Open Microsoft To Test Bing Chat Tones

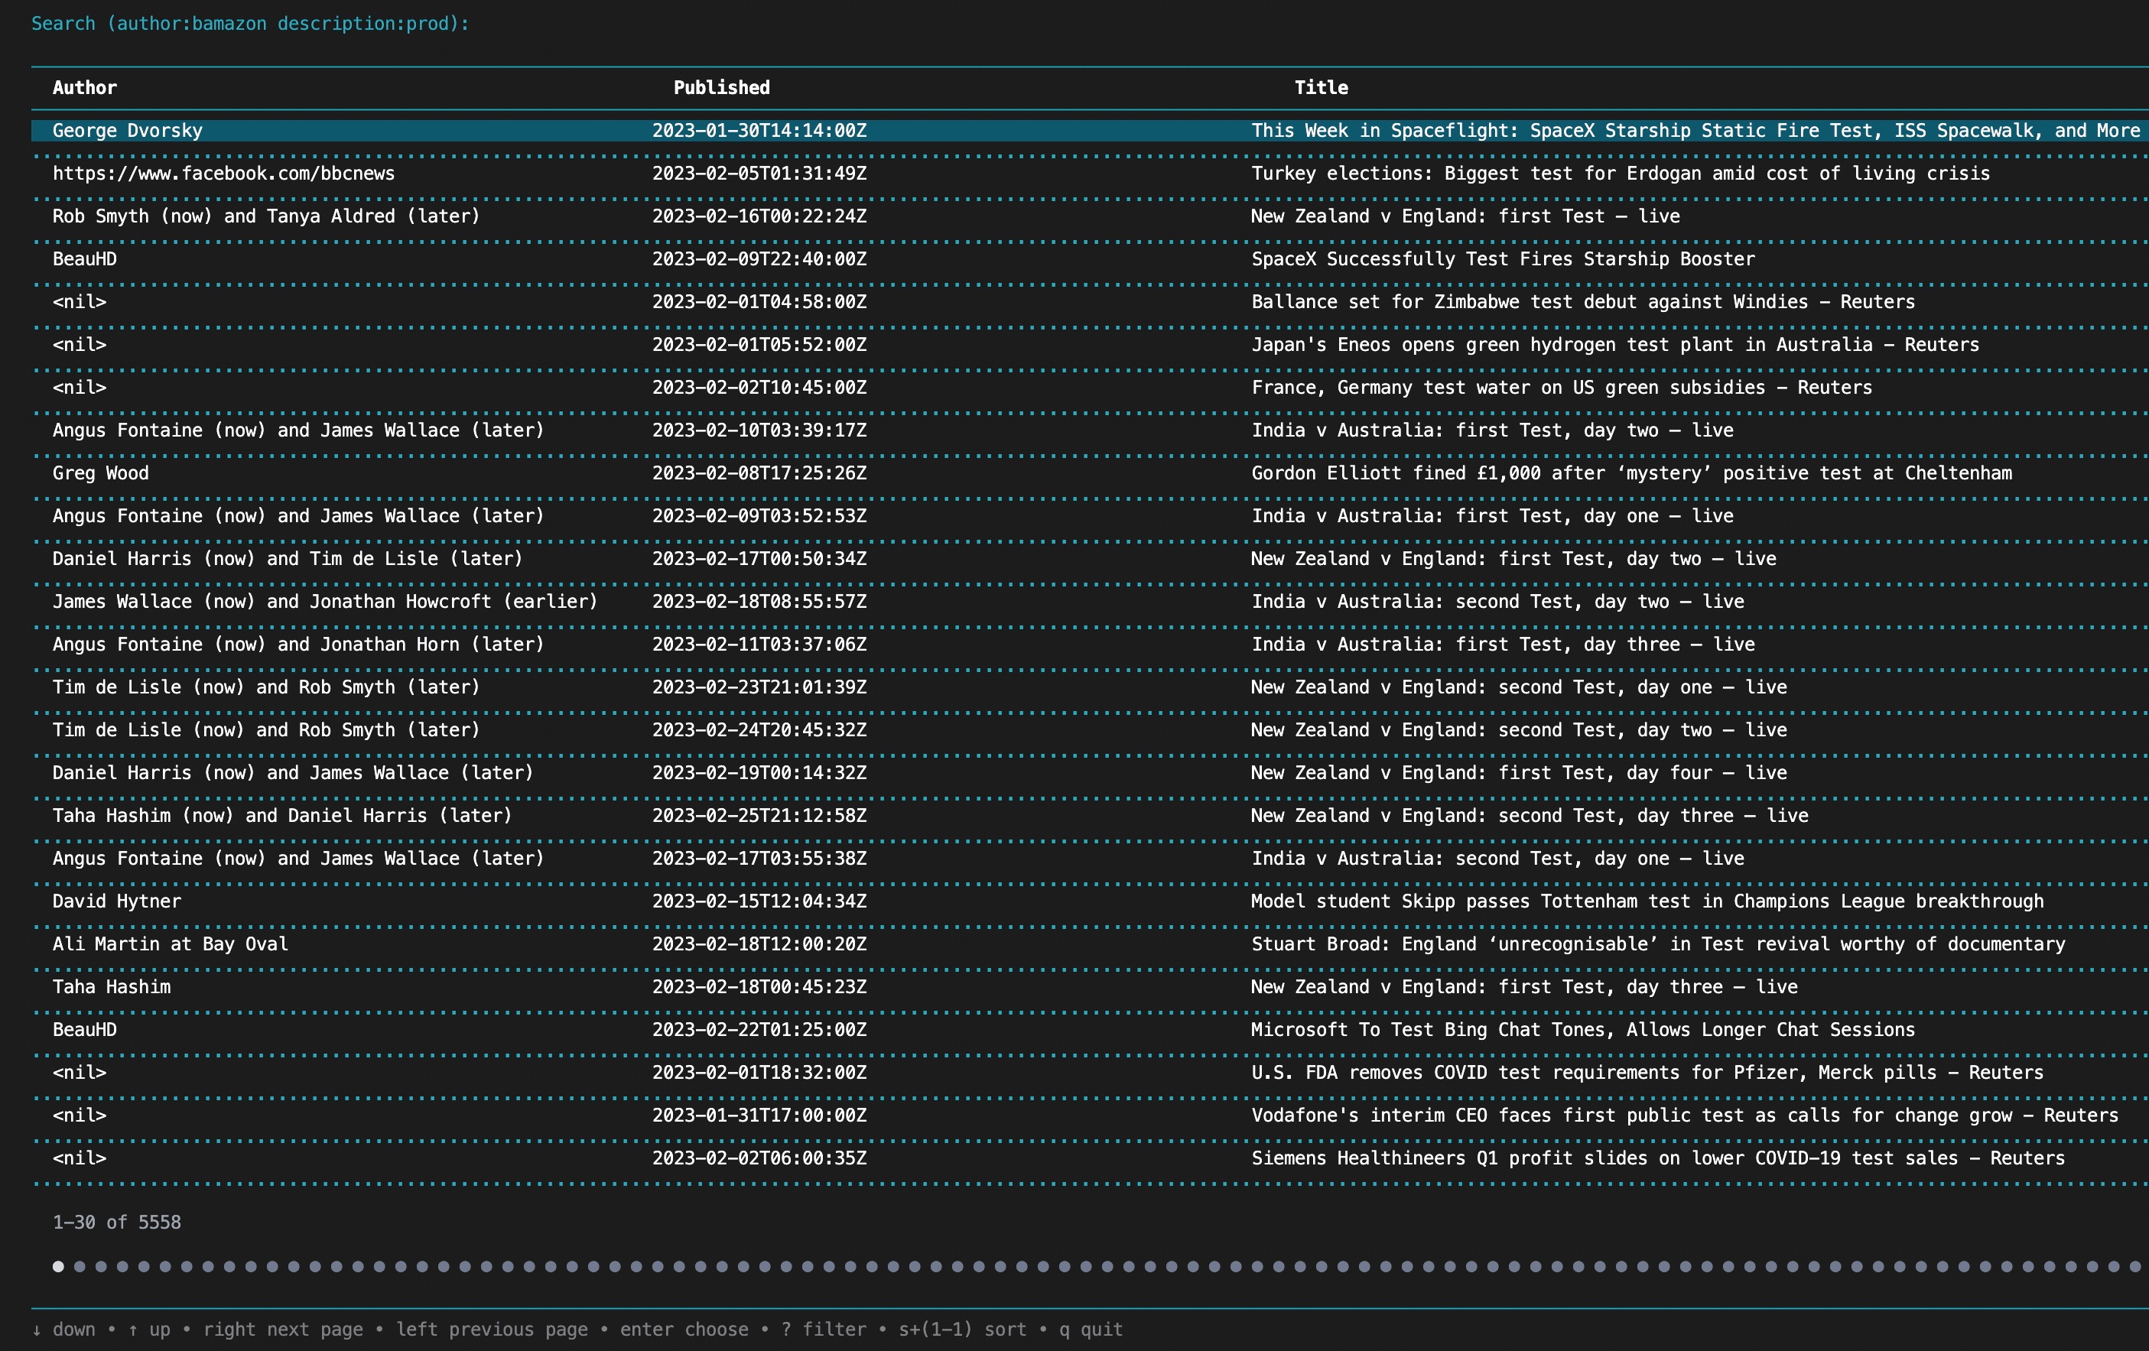(x=1582, y=1030)
